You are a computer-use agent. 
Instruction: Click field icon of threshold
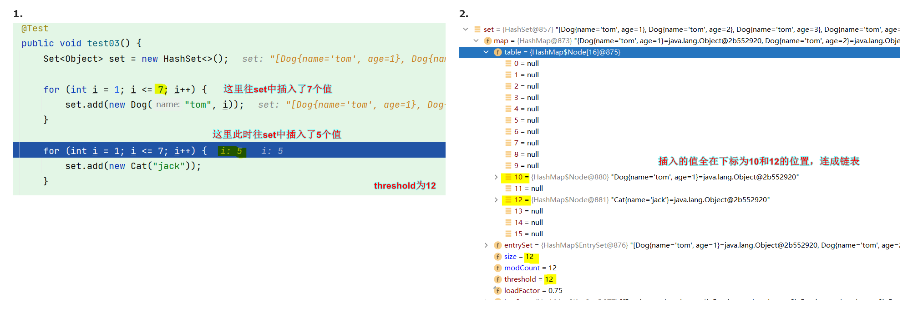[x=498, y=279]
